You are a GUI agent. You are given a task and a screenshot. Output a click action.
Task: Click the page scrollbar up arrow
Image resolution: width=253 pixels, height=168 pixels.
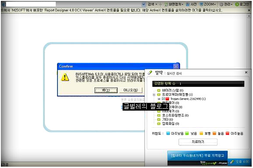(x=249, y=16)
